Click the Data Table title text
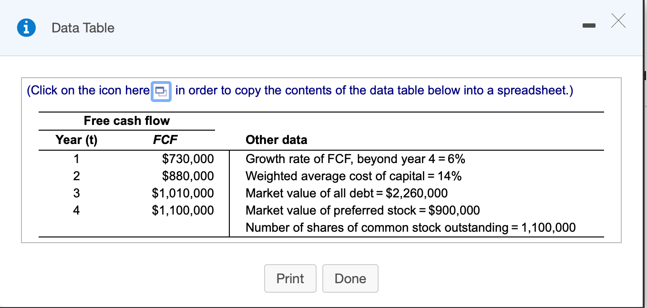The image size is (647, 308). pos(83,28)
